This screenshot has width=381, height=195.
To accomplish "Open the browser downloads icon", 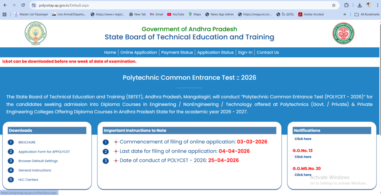I will pos(359,5).
